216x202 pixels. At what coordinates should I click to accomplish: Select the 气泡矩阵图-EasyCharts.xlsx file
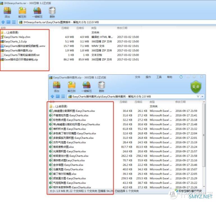click(68, 183)
